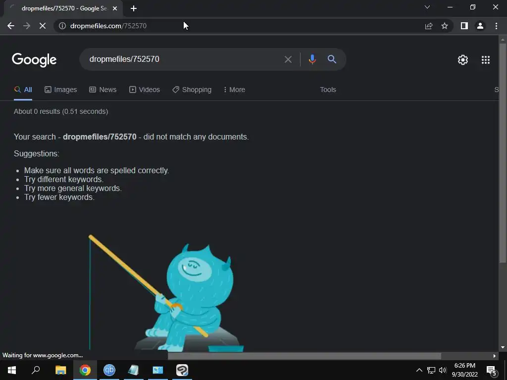Open Windows taskbar search
This screenshot has width=507, height=380.
pyautogui.click(x=36, y=370)
